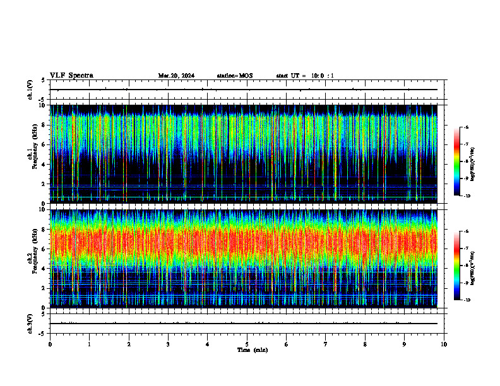Click the "-6" label on upper colour bar
The height and width of the screenshot is (386, 500).
[466, 127]
